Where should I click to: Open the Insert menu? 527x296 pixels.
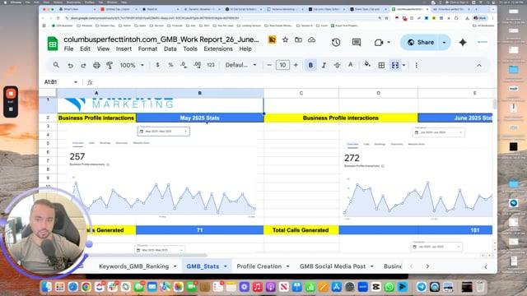pyautogui.click(x=124, y=49)
